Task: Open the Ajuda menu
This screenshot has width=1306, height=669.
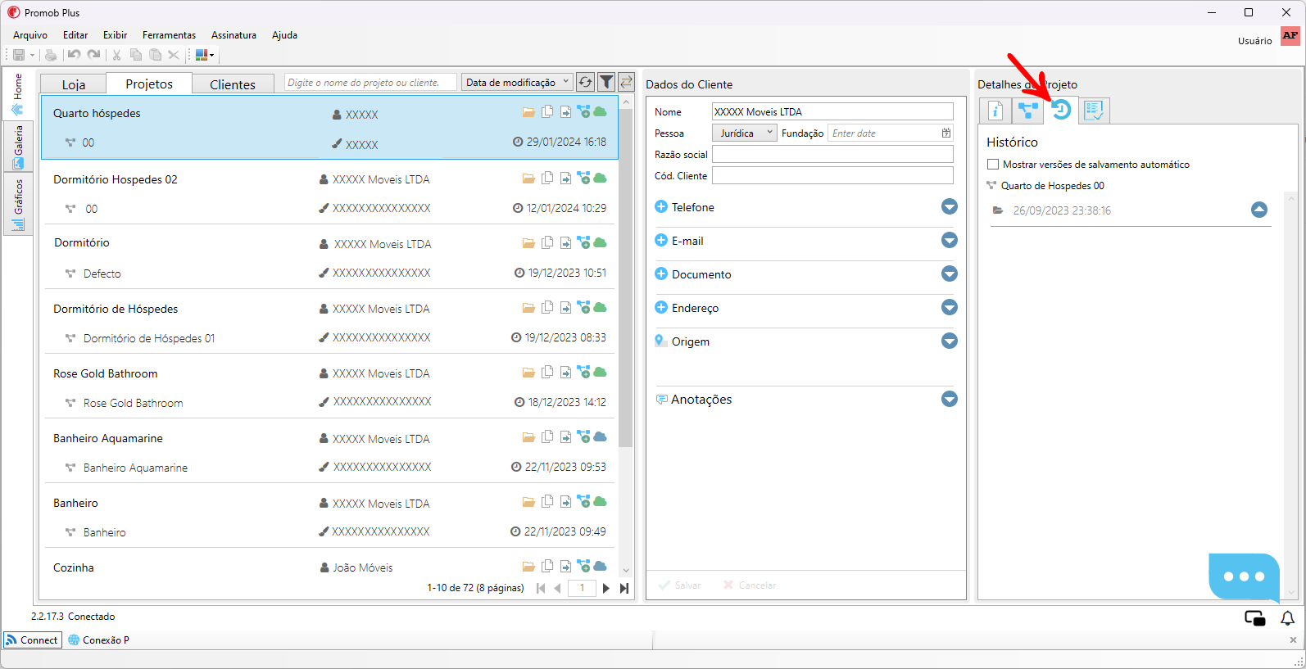Action: 284,35
